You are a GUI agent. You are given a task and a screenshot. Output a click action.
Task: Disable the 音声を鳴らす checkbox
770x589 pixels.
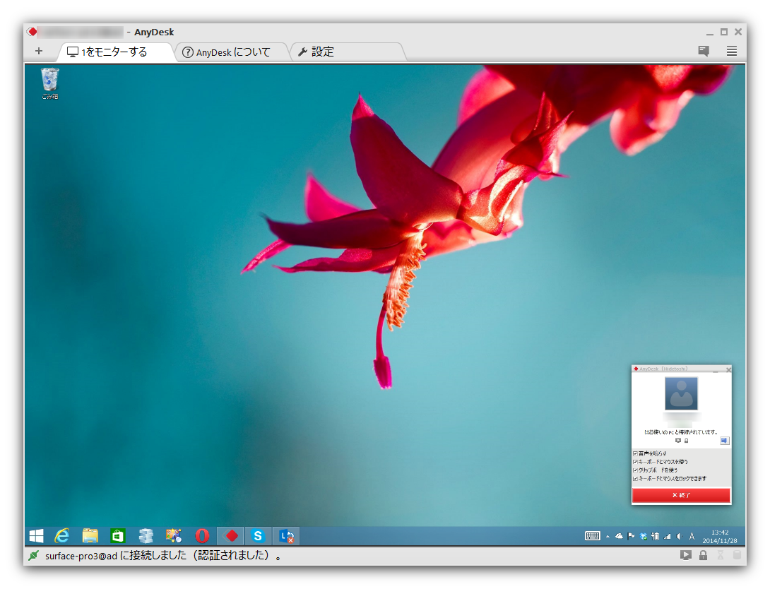tap(635, 453)
